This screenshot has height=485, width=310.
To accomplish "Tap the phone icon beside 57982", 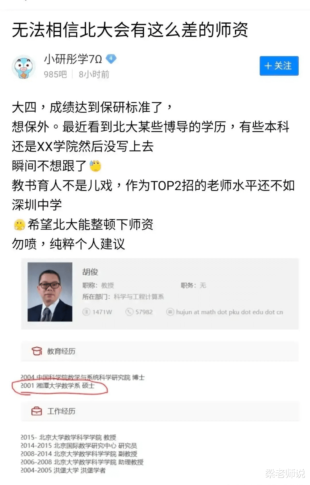I will tap(129, 312).
